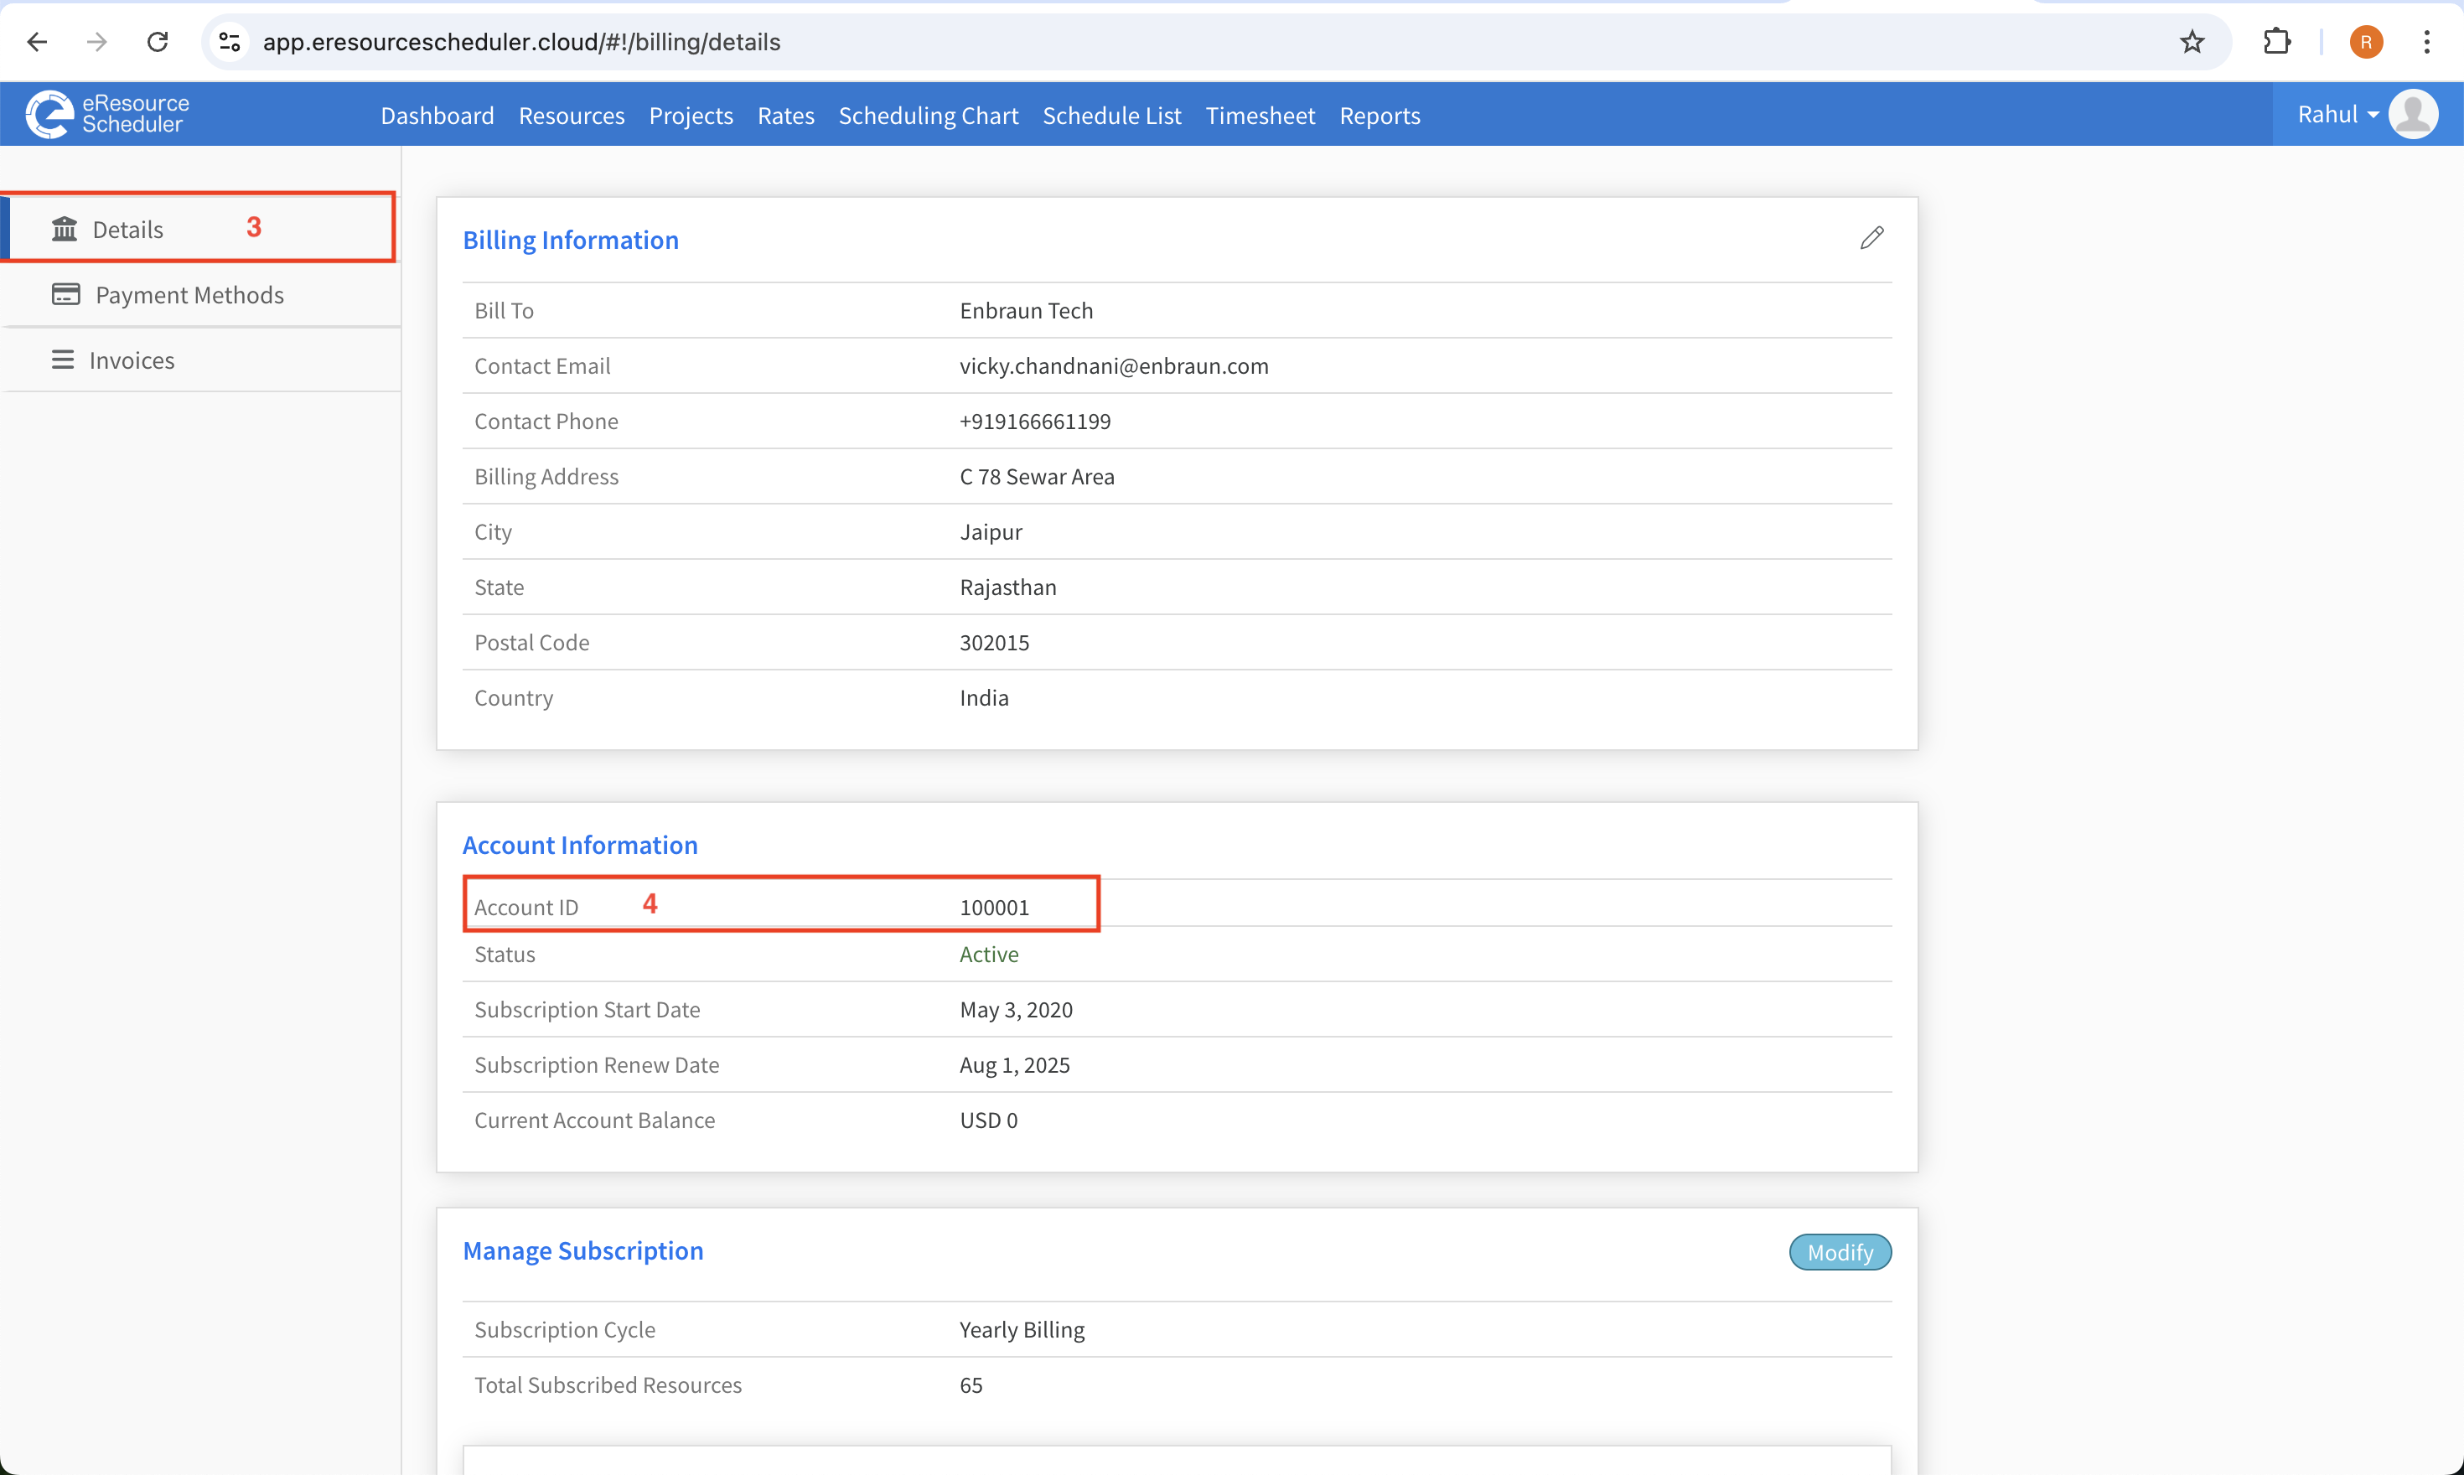Open the Rates menu
The width and height of the screenshot is (2464, 1475).
pyautogui.click(x=785, y=116)
